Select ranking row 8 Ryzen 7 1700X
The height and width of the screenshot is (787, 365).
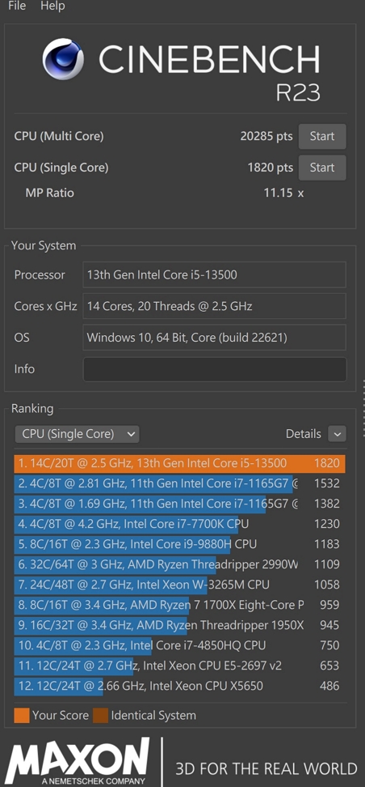pyautogui.click(x=180, y=606)
